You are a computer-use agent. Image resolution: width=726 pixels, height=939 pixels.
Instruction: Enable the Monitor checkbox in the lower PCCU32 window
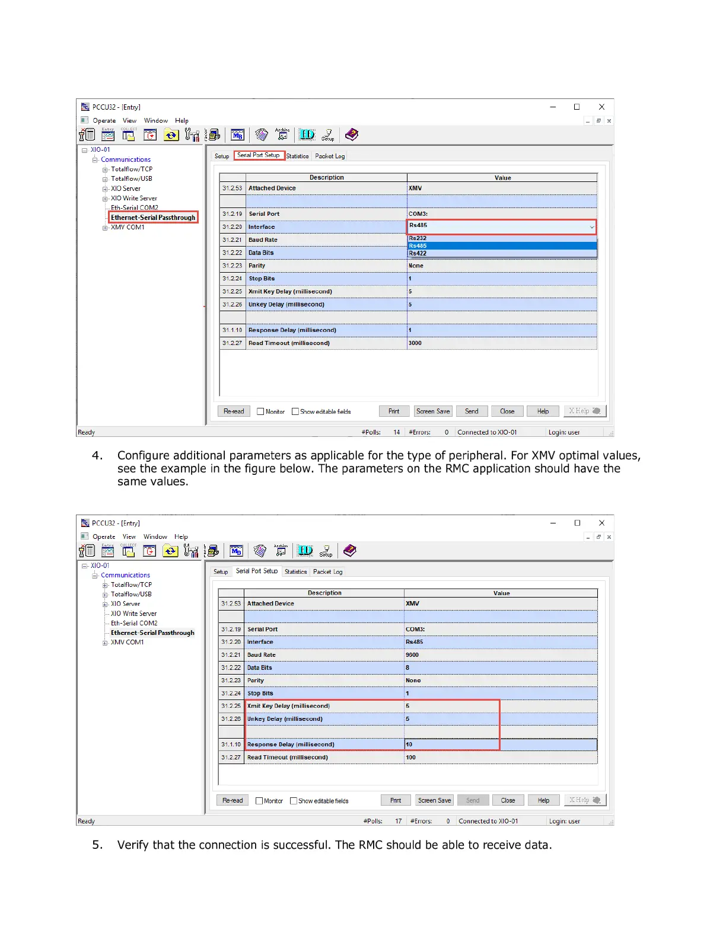point(259,801)
